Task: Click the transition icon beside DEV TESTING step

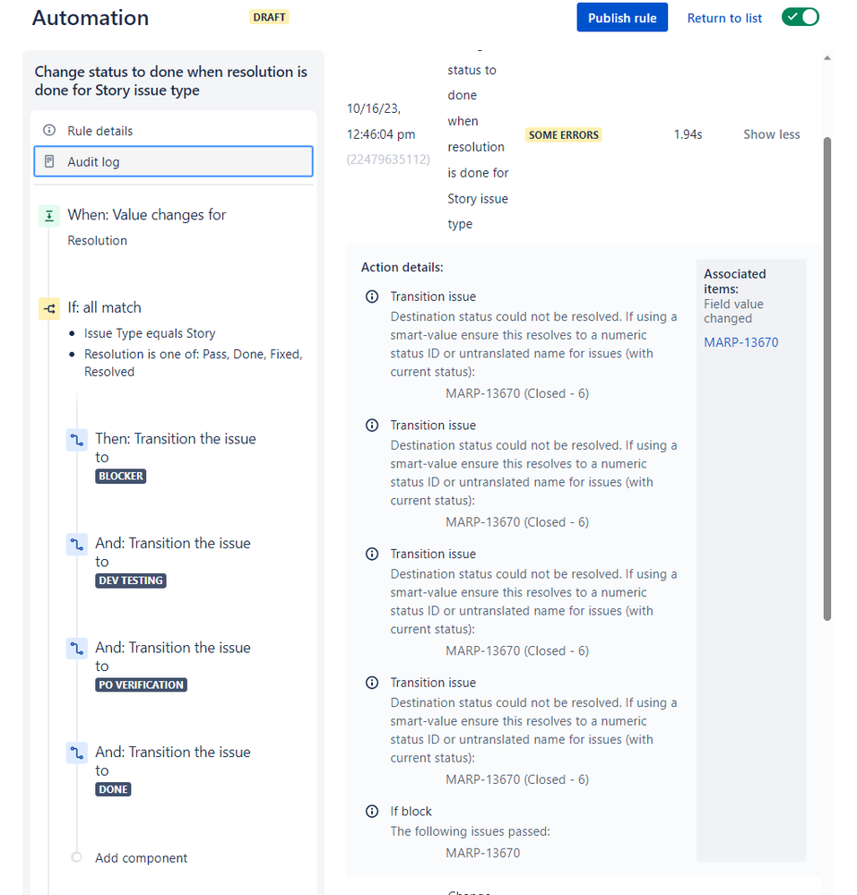Action: click(x=76, y=544)
